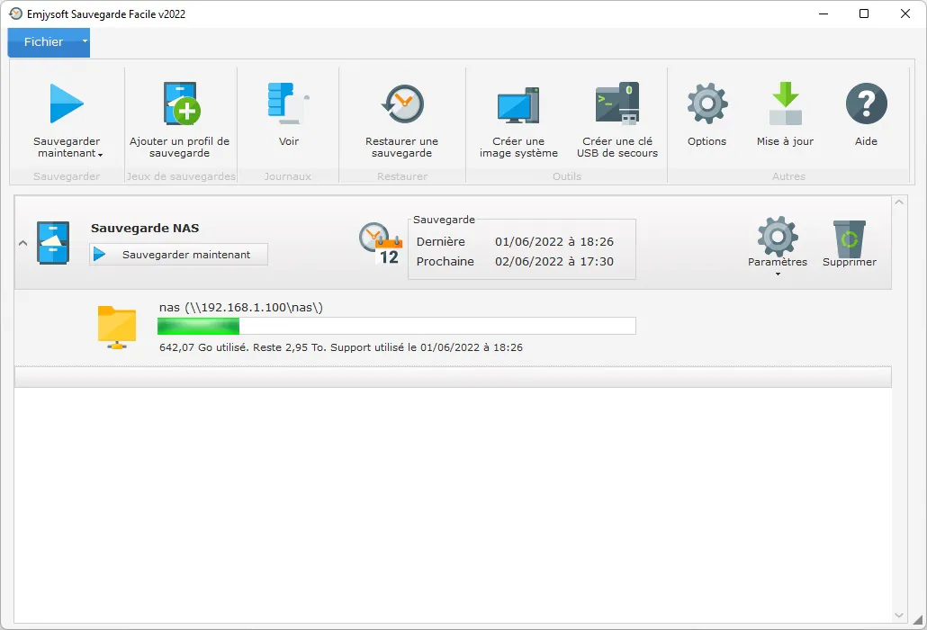This screenshot has height=630, width=927.
Task: Click Sauvegarder maintenant button under Sauvegarde NAS
Action: click(x=178, y=255)
